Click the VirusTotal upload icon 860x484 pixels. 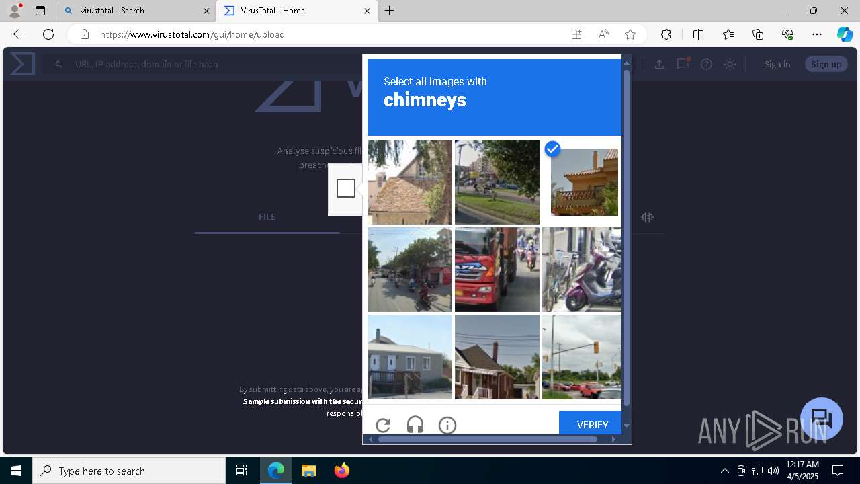[659, 64]
